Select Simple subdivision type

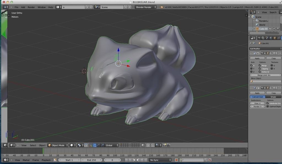coord(273,97)
